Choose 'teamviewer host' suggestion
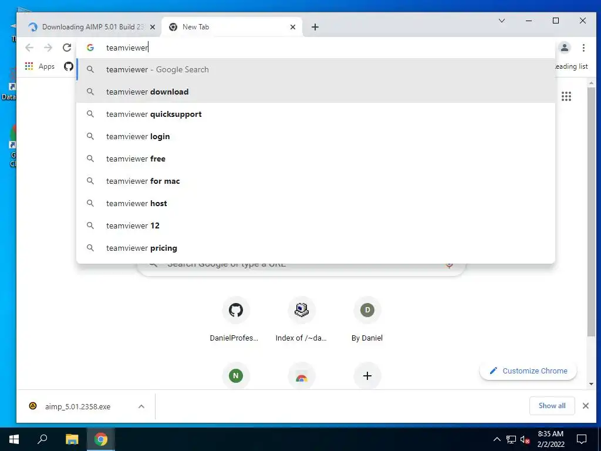The width and height of the screenshot is (601, 451). 316,203
